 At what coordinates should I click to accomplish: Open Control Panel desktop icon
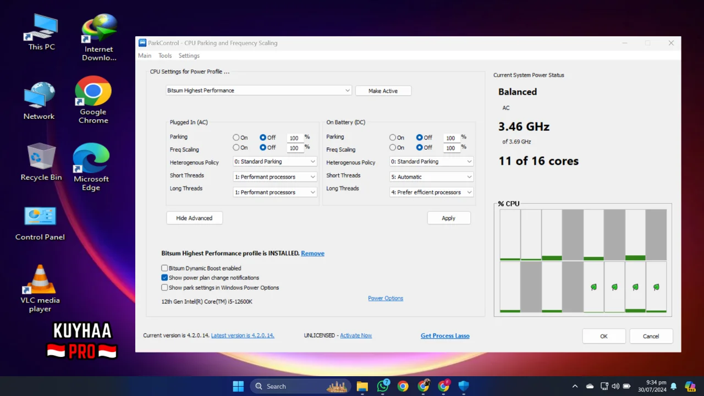pos(40,223)
